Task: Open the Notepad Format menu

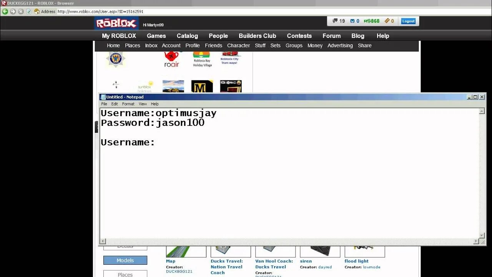Action: point(128,104)
